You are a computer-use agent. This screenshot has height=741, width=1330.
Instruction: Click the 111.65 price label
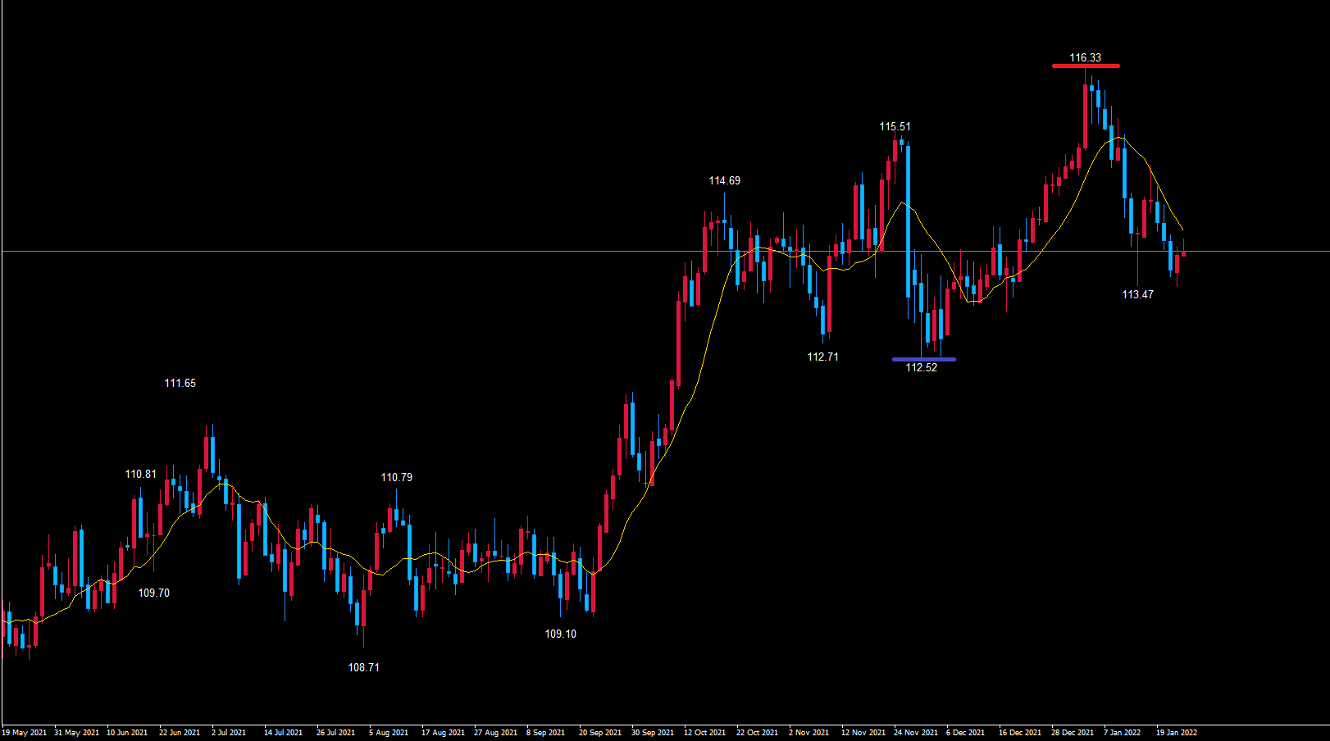(x=180, y=383)
